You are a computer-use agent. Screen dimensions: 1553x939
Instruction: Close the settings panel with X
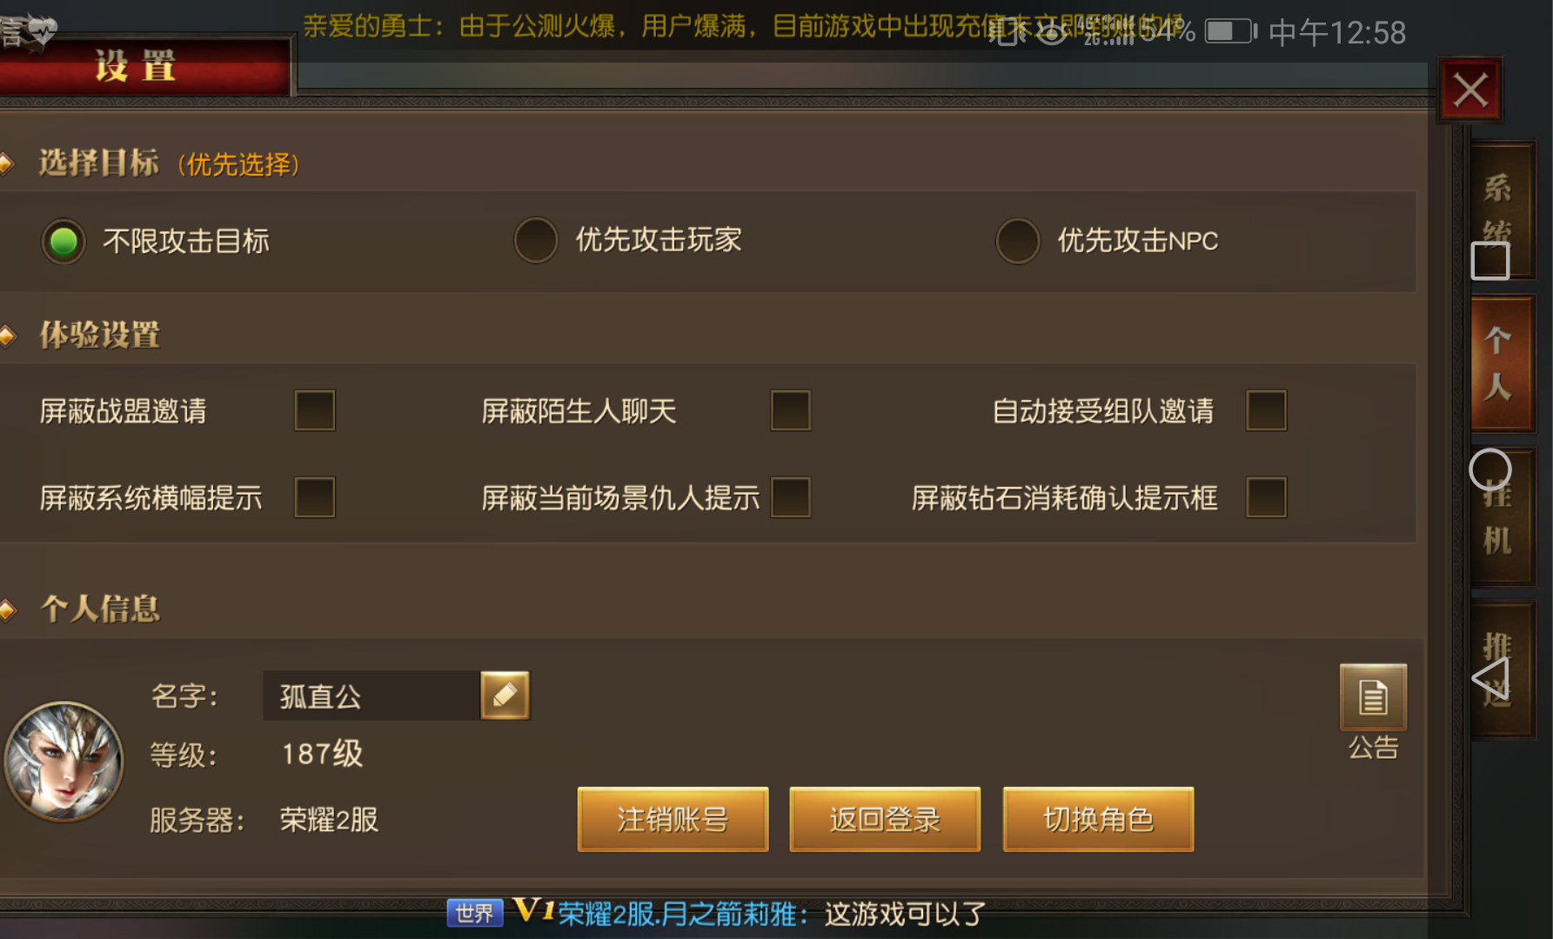[1470, 90]
